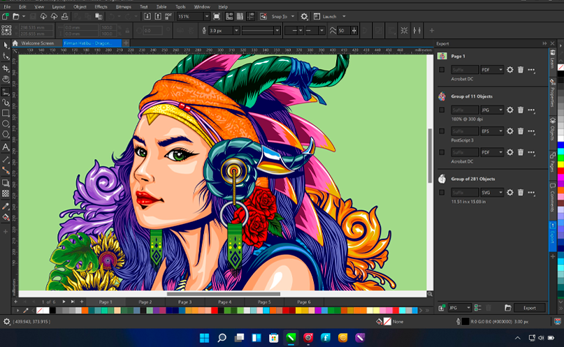Select the Pick tool in the toolbox
The height and width of the screenshot is (347, 564).
(x=6, y=45)
